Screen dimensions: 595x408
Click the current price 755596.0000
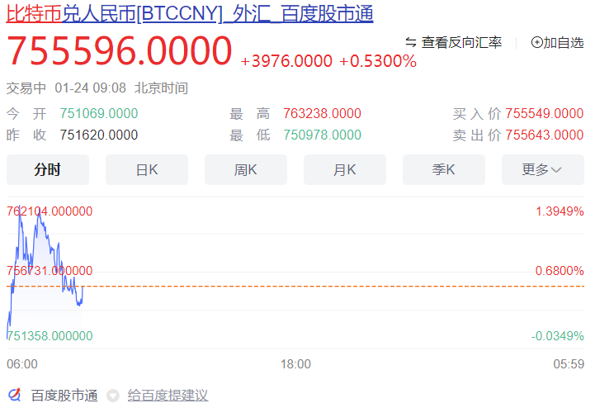tap(119, 50)
